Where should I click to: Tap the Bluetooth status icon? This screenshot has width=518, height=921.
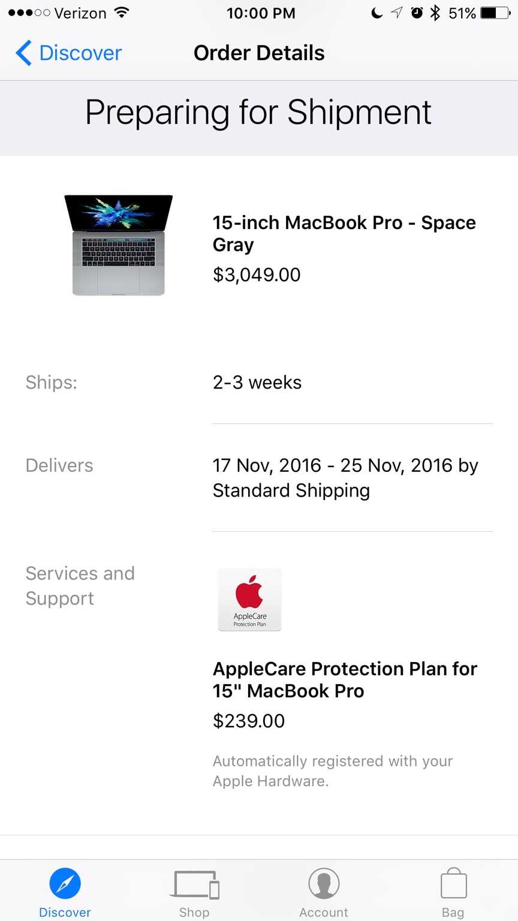pos(435,13)
